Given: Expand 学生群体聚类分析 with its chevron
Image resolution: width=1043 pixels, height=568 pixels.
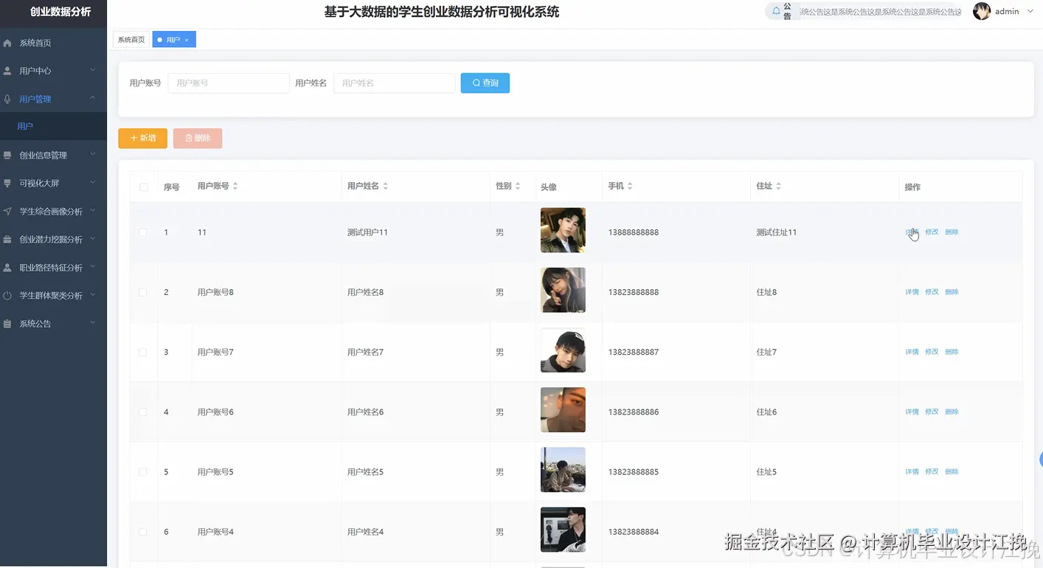Looking at the screenshot, I should (92, 294).
